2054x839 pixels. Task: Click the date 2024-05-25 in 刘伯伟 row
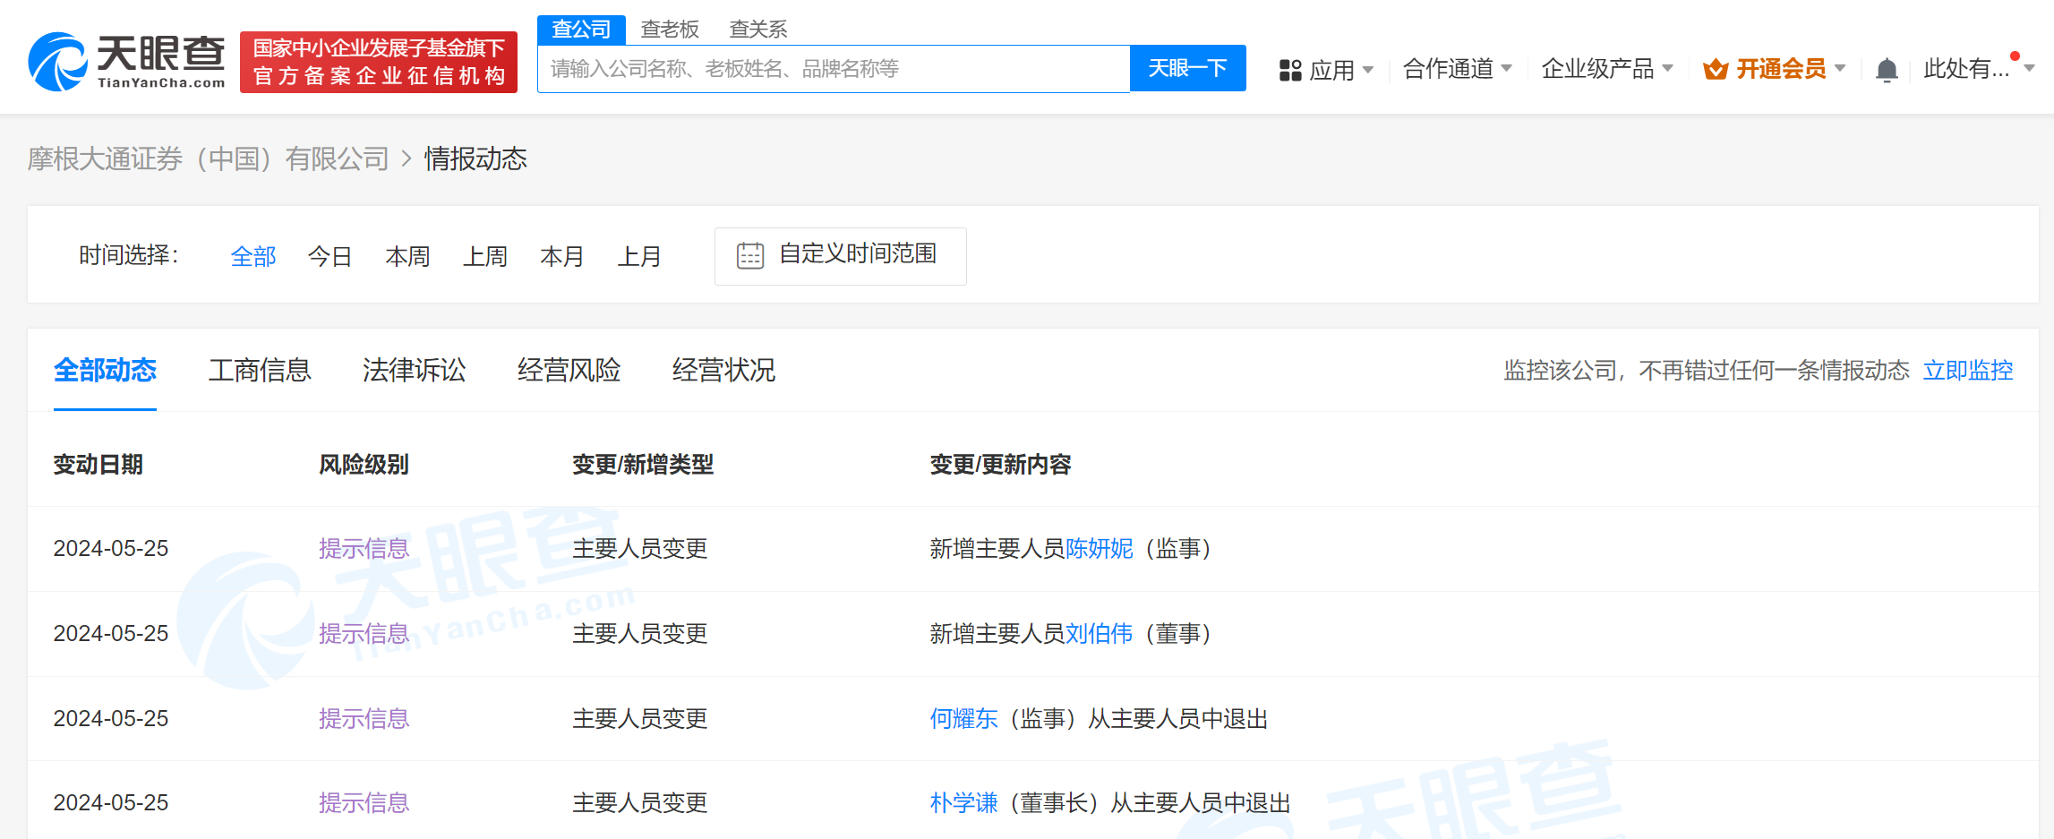[111, 634]
